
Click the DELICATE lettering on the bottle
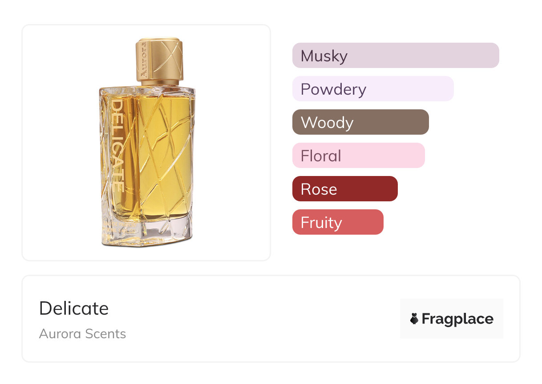coord(117,146)
